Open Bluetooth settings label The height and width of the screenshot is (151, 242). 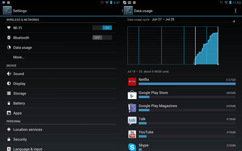[21, 38]
